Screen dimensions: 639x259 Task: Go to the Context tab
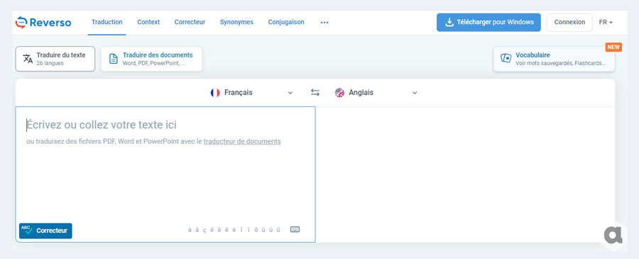point(148,22)
